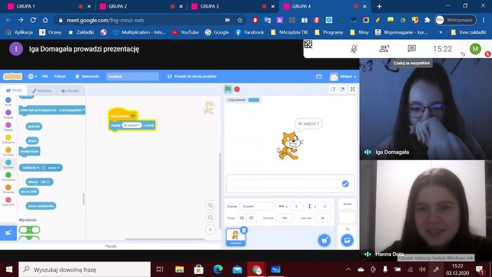
Task: Open Scratch Plik menu
Action: coord(45,76)
